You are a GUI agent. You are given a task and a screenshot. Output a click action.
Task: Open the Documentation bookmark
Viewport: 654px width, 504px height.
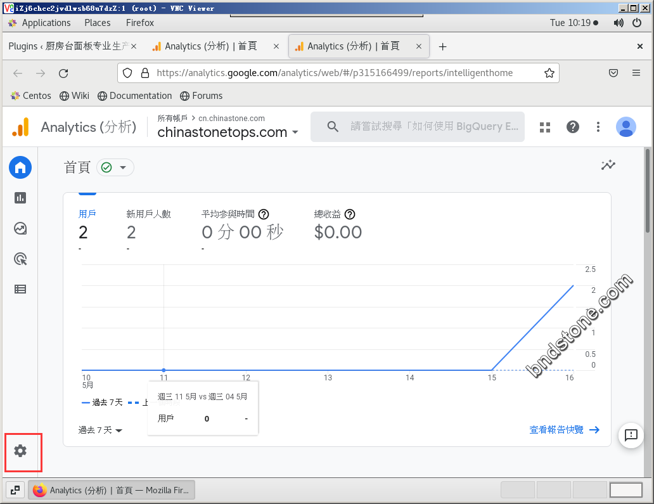pos(135,96)
